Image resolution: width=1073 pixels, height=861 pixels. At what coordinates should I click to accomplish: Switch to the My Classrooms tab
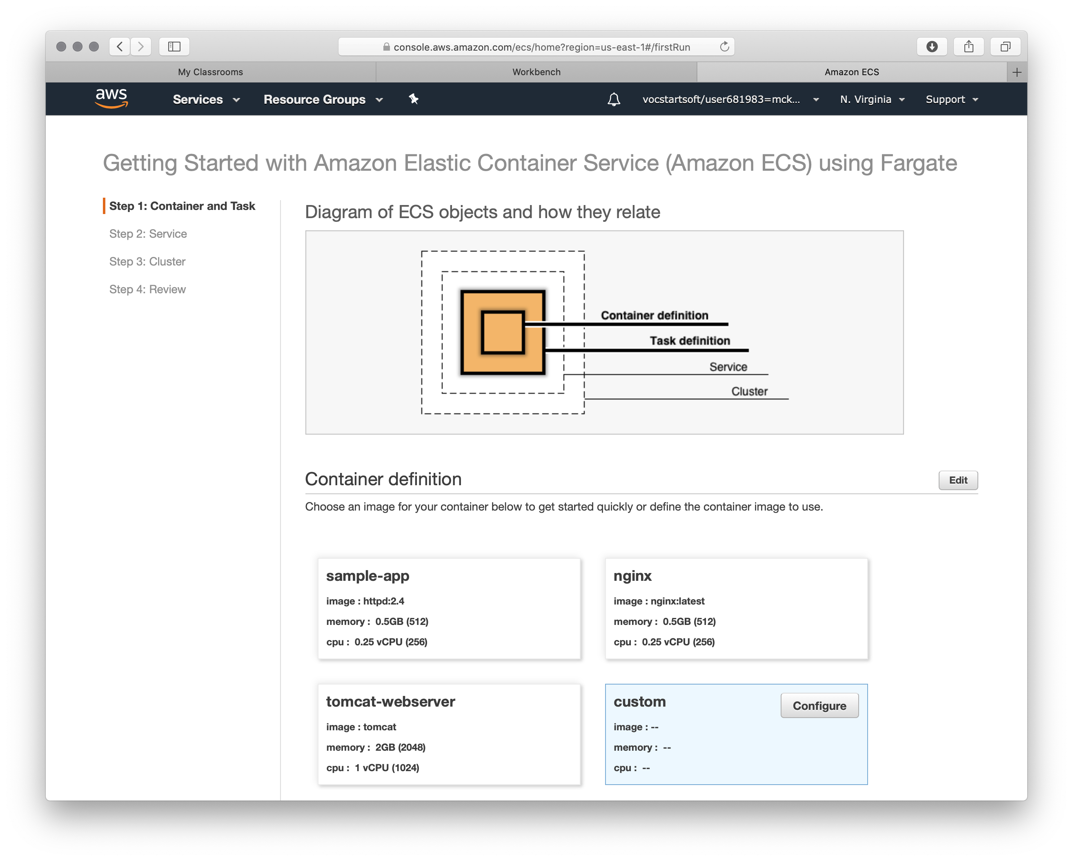click(x=211, y=72)
